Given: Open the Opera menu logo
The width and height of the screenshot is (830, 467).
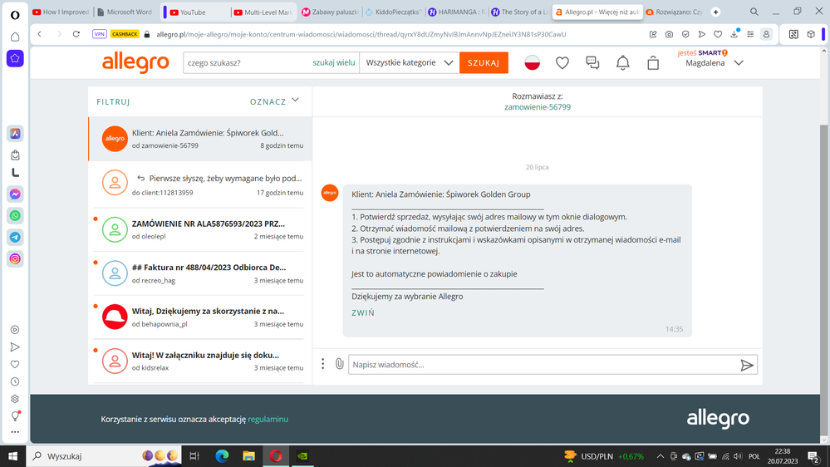Looking at the screenshot, I should point(15,15).
